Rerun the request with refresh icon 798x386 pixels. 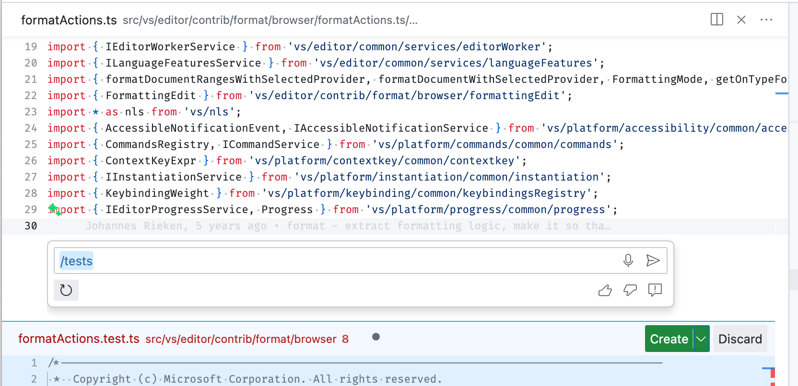pyautogui.click(x=66, y=290)
